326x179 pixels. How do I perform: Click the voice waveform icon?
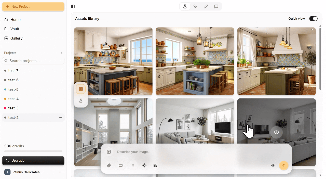(273, 165)
